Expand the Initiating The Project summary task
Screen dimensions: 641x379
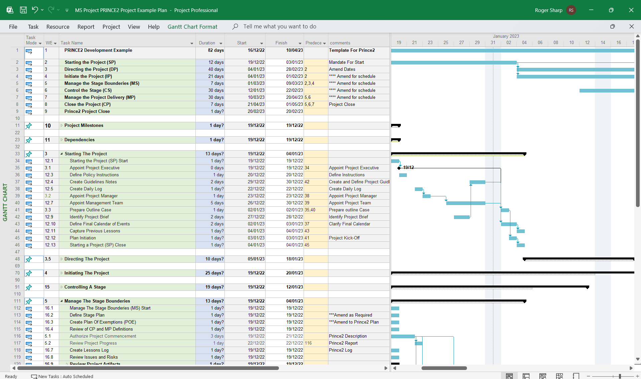(x=61, y=273)
